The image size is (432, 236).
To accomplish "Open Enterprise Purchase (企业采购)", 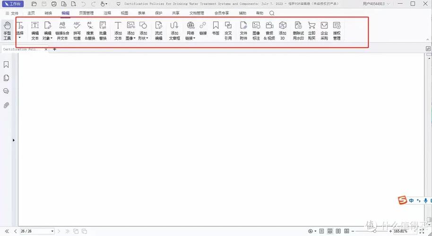I will pyautogui.click(x=324, y=31).
